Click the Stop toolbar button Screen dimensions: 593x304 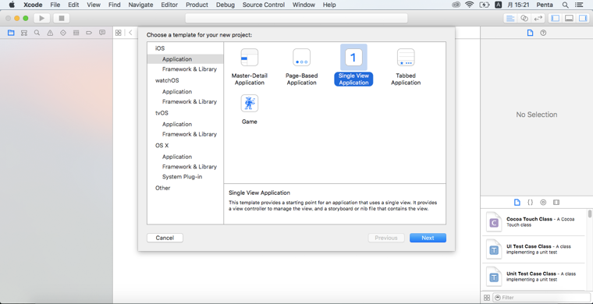pyautogui.click(x=62, y=18)
